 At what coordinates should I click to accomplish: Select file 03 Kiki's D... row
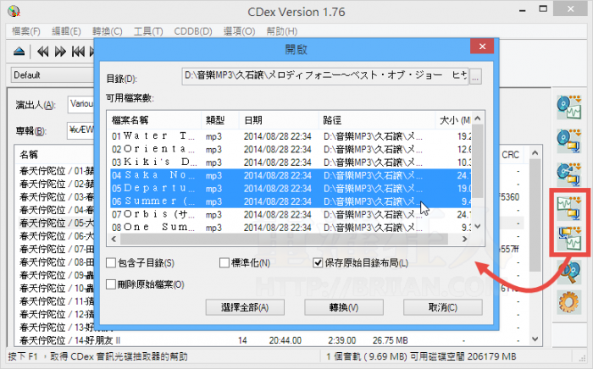[x=291, y=162]
